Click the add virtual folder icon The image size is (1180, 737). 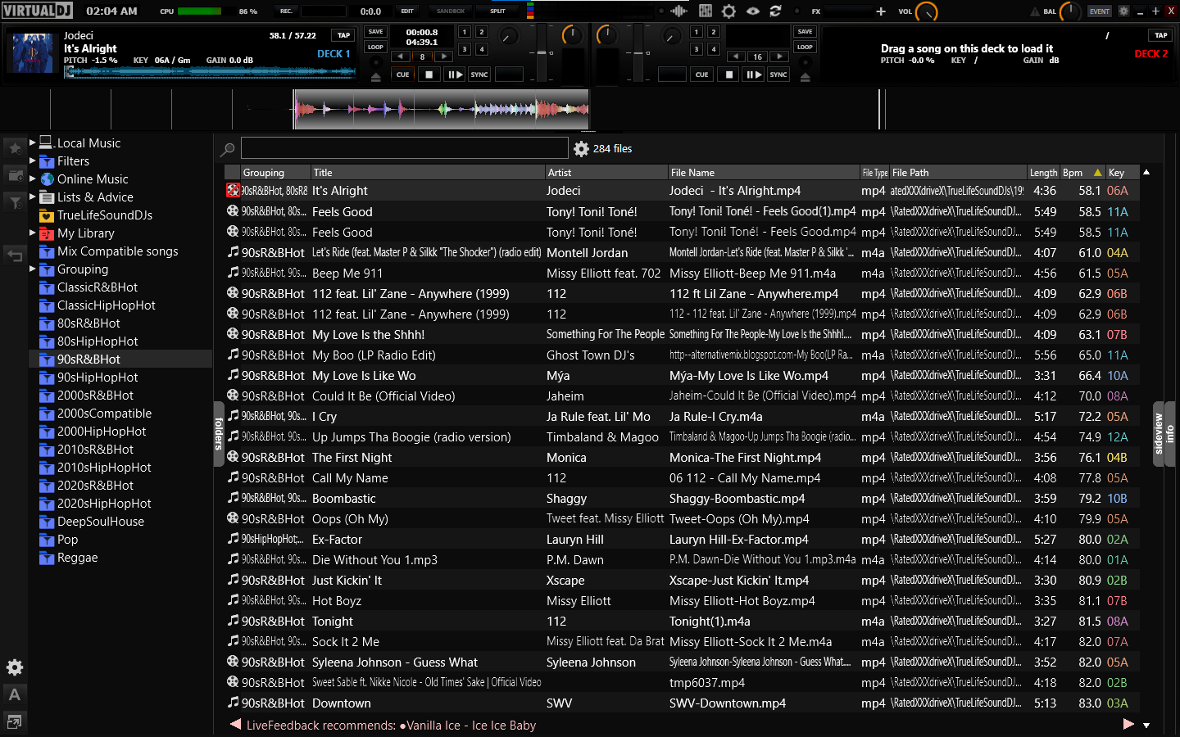click(15, 175)
